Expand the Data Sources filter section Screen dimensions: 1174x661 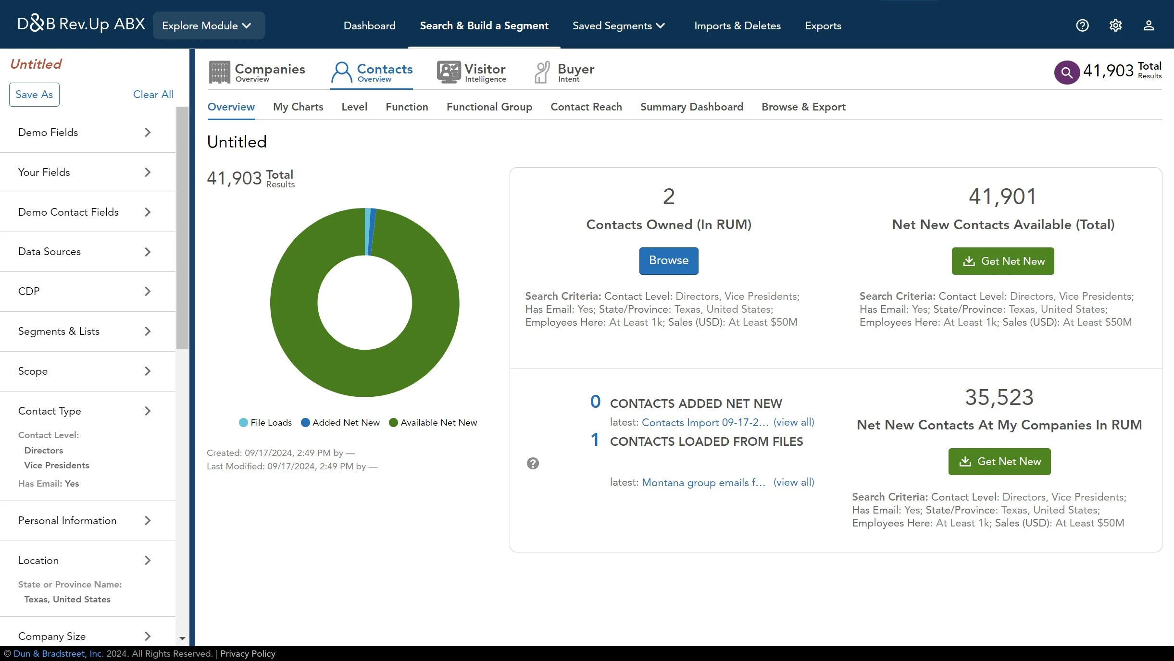tap(87, 252)
